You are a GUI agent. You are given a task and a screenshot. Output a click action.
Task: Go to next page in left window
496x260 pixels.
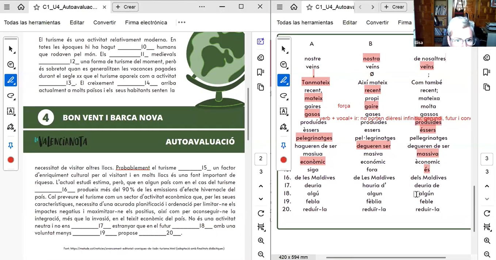pos(260,199)
